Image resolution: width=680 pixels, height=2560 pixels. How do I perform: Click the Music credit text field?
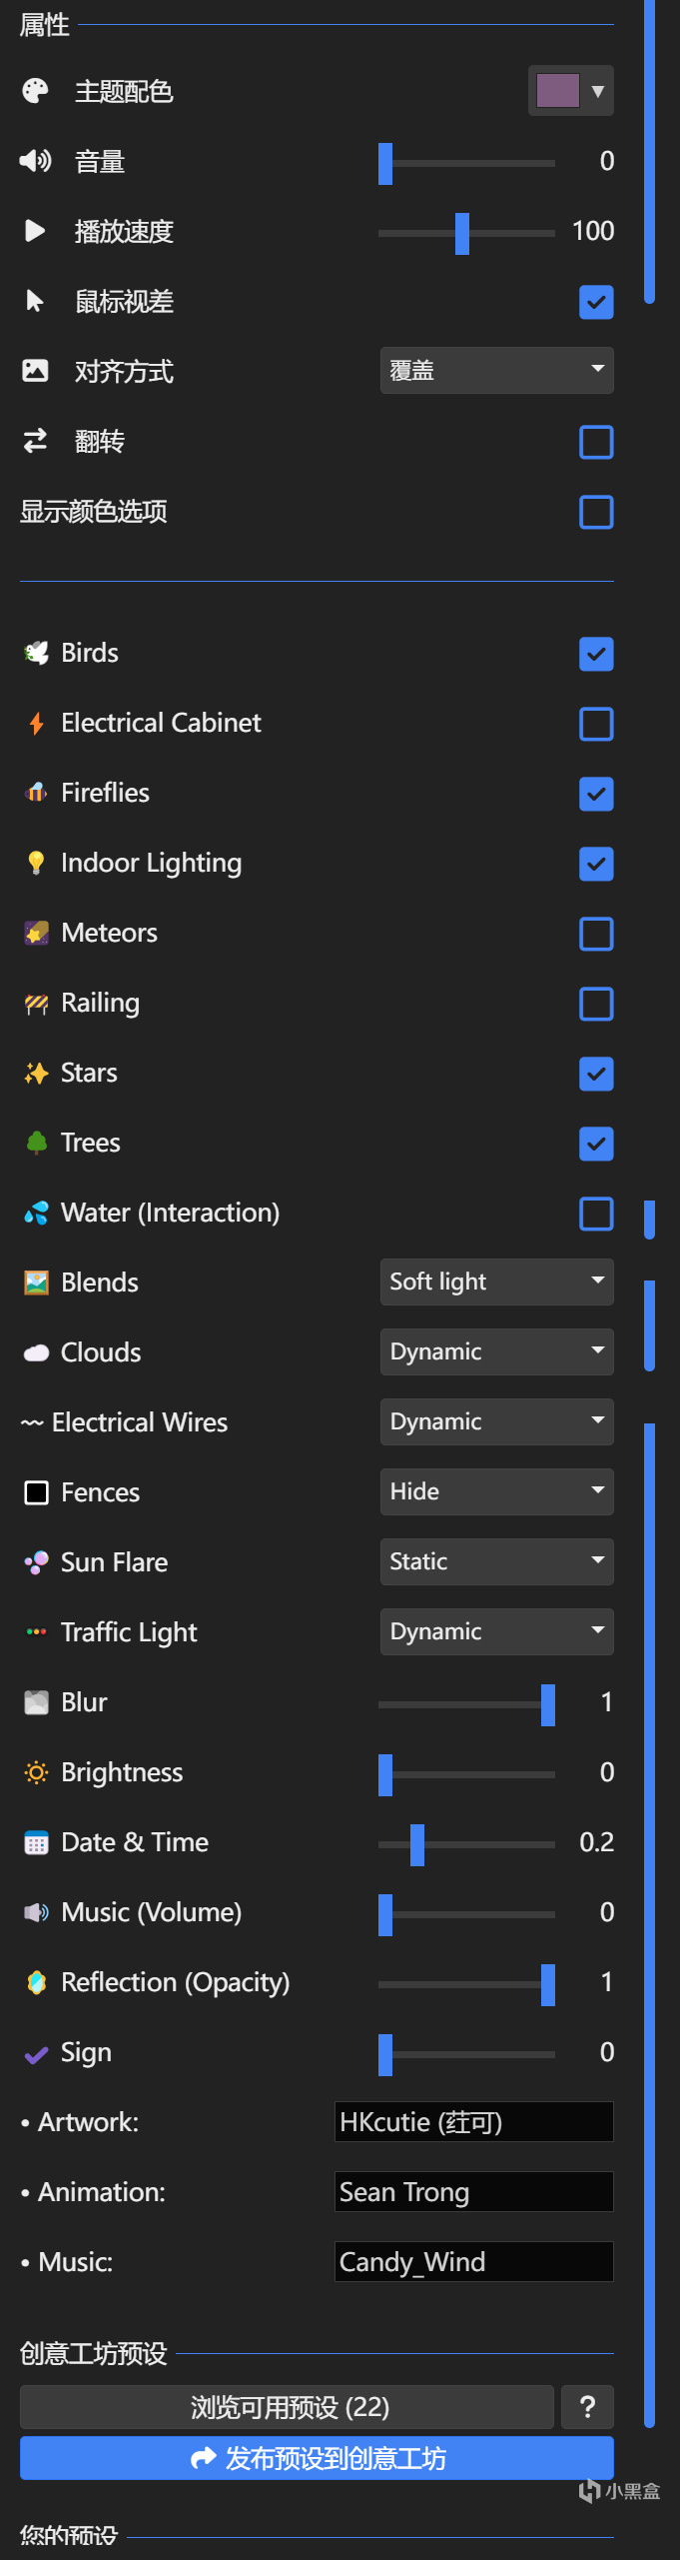tap(473, 2261)
